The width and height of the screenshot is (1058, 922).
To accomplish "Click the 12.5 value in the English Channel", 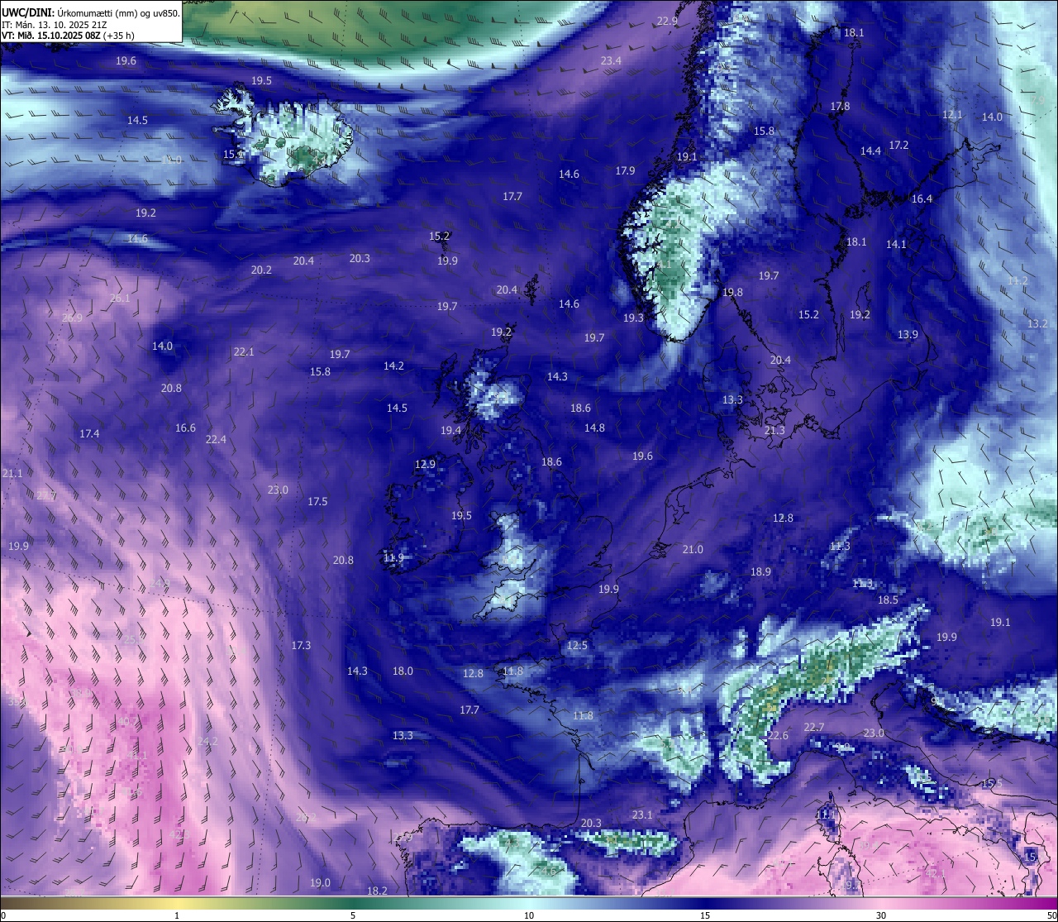I will (577, 645).
